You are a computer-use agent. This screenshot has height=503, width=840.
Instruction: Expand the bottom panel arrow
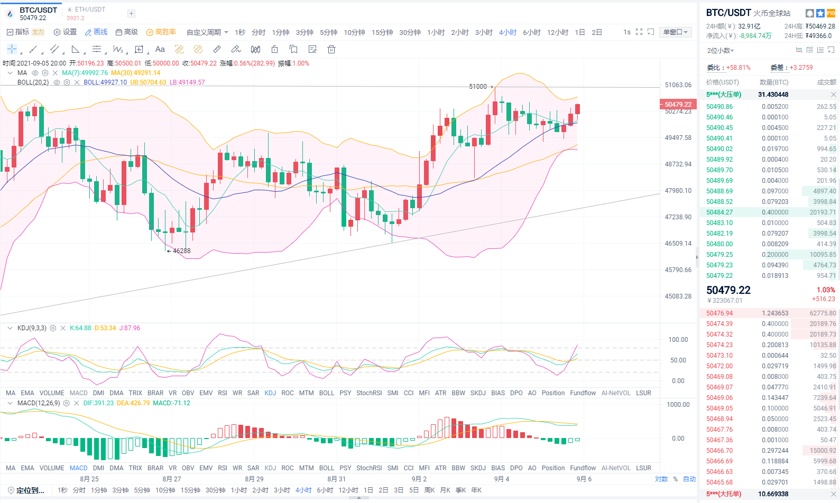(x=359, y=498)
